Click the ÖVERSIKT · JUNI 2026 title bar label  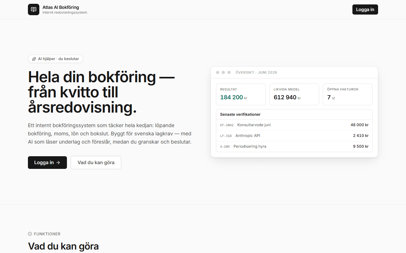tap(256, 72)
